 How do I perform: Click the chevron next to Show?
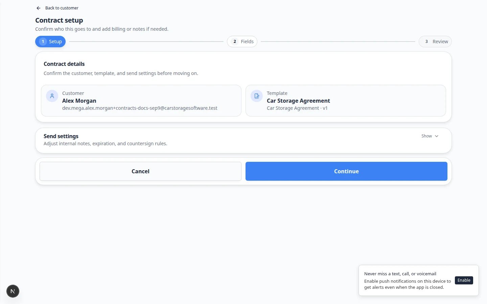pos(437,136)
